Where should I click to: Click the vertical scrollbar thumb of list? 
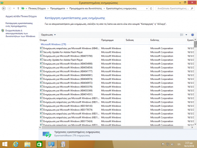click(x=195, y=44)
